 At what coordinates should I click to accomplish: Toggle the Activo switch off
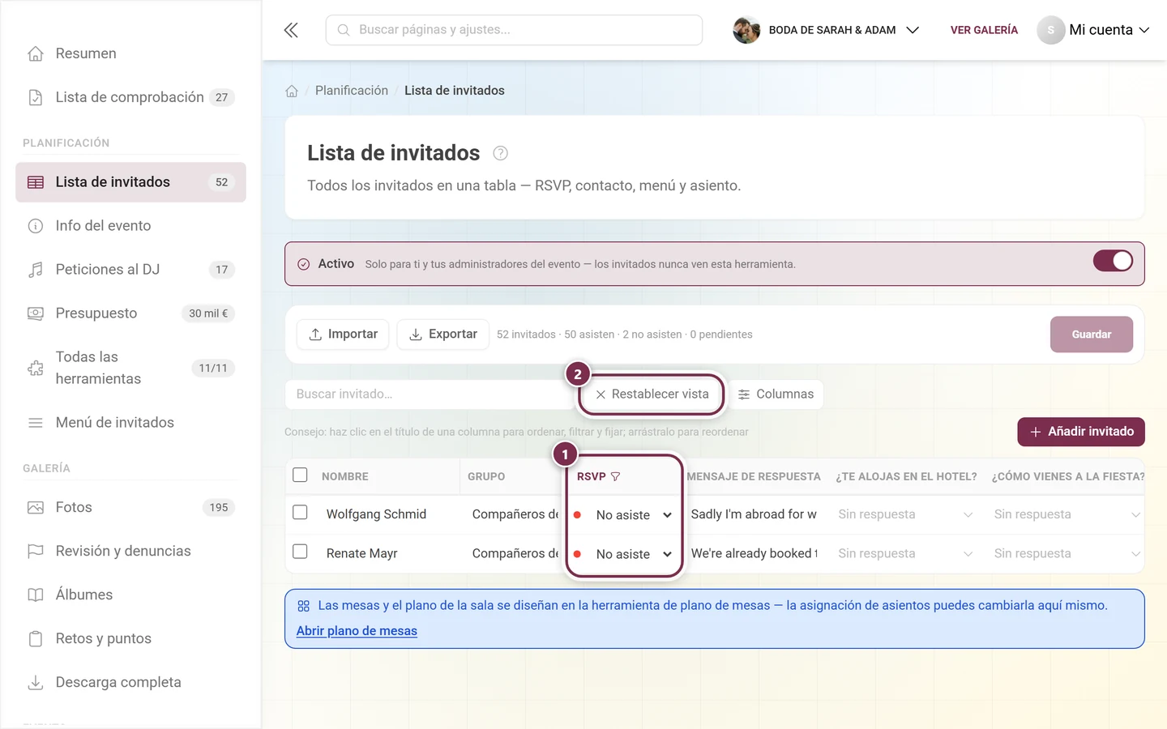1113,261
